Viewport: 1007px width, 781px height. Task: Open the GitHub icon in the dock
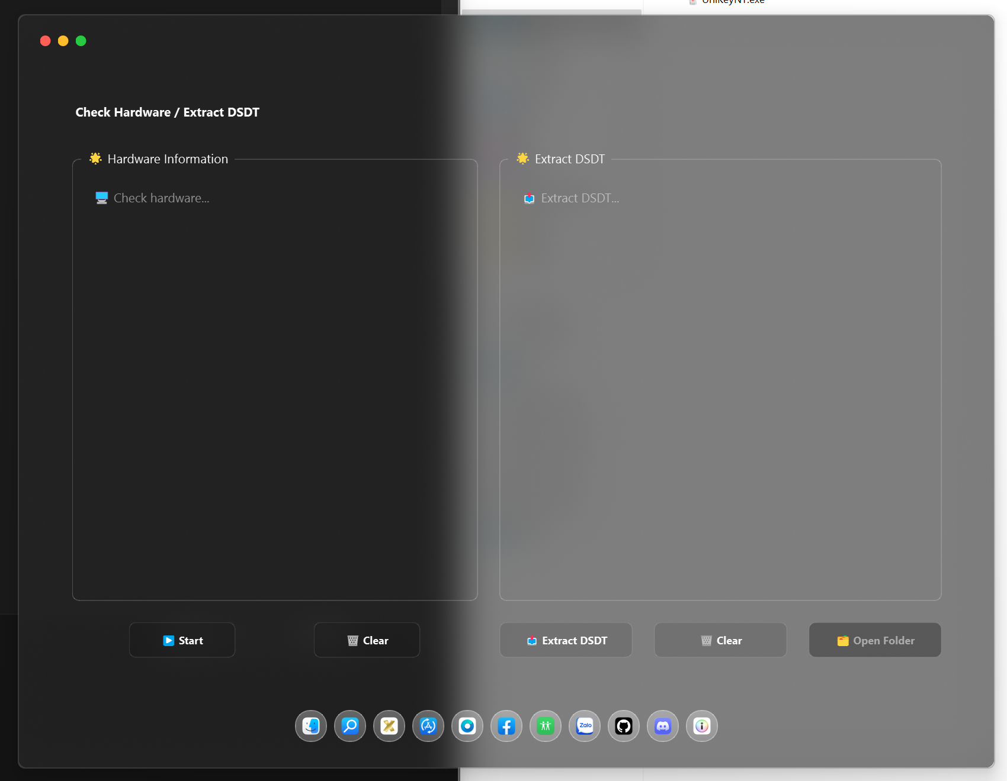click(623, 726)
